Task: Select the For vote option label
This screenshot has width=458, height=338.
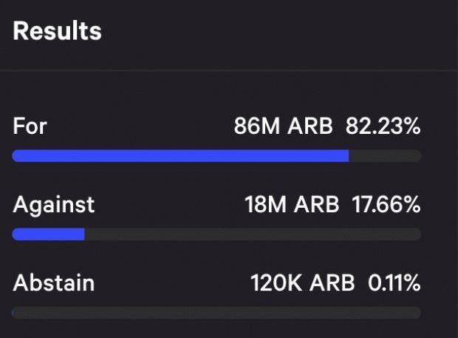Action: tap(30, 126)
